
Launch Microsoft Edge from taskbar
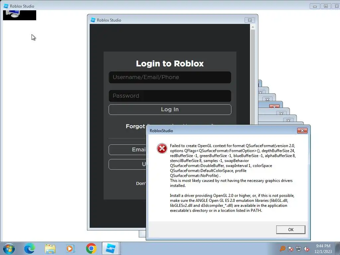point(29,248)
